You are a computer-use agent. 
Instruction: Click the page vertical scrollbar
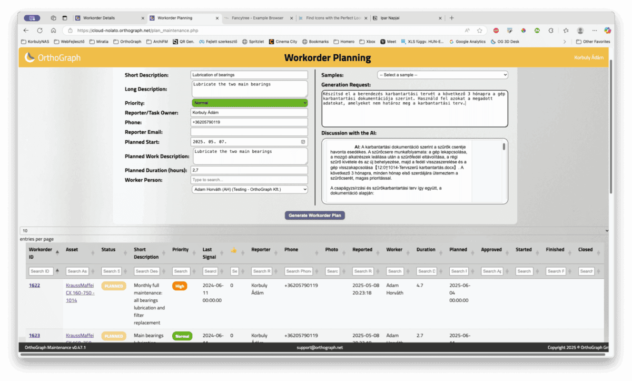(x=610, y=126)
